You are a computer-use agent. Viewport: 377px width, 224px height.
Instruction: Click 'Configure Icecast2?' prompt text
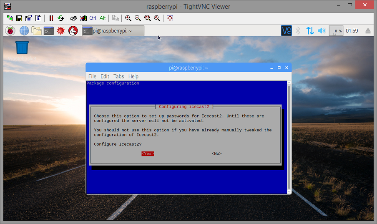(118, 144)
